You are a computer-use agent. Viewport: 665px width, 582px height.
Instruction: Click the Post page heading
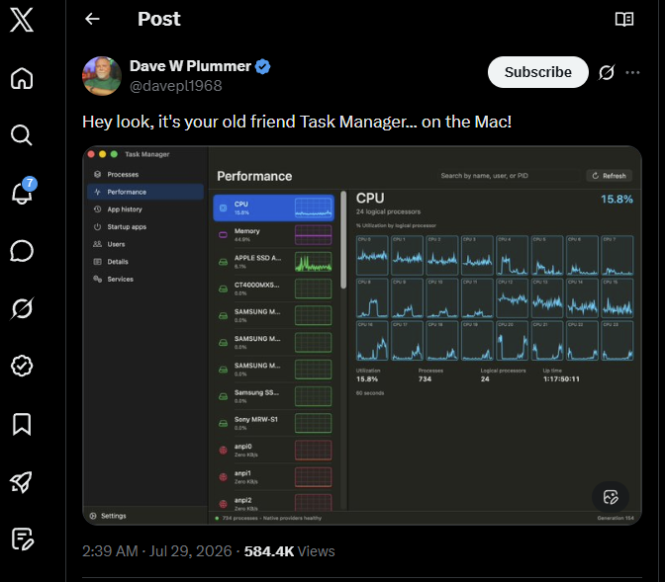(x=159, y=19)
